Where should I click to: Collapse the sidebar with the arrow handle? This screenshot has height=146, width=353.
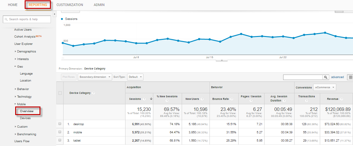54,14
